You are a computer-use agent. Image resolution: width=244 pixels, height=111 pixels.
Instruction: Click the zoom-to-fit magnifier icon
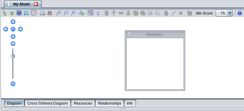pos(73,13)
